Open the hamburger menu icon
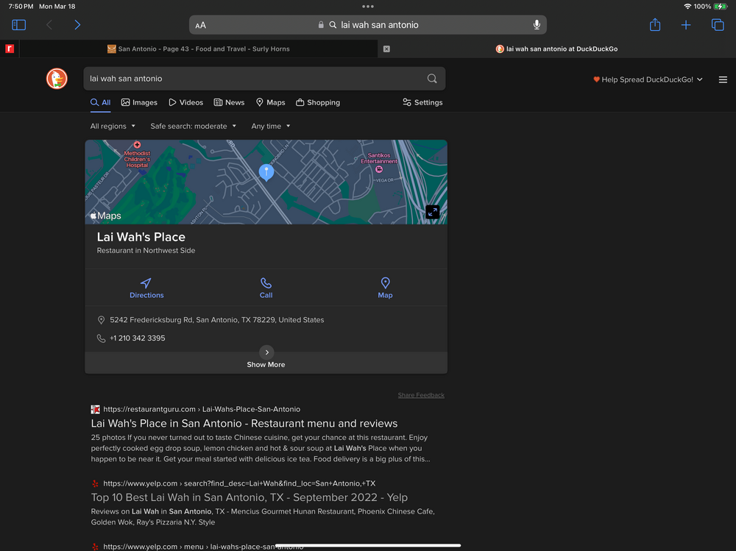Viewport: 736px width, 551px height. coord(723,79)
